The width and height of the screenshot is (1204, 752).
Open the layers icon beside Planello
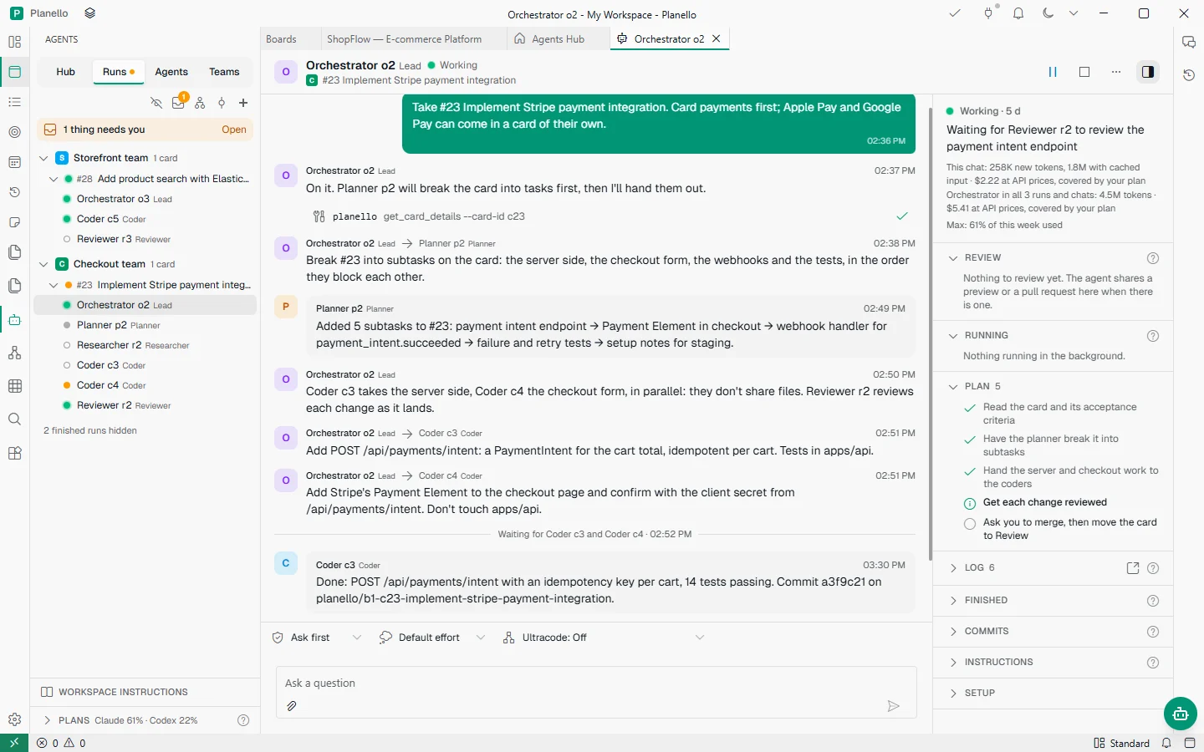click(90, 13)
